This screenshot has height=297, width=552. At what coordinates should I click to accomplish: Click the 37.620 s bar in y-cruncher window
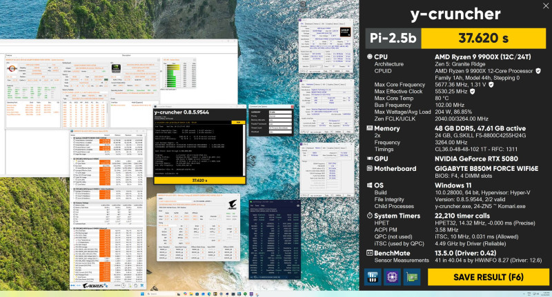click(199, 181)
